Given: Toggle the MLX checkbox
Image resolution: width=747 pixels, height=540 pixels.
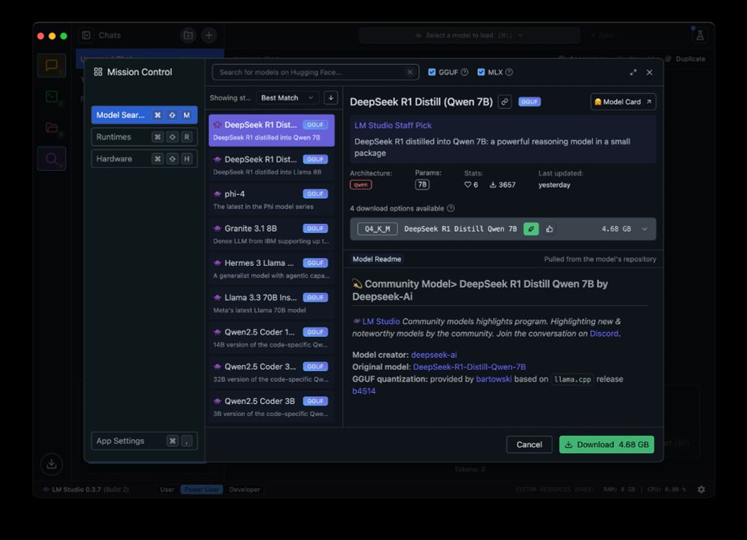Looking at the screenshot, I should tap(480, 72).
